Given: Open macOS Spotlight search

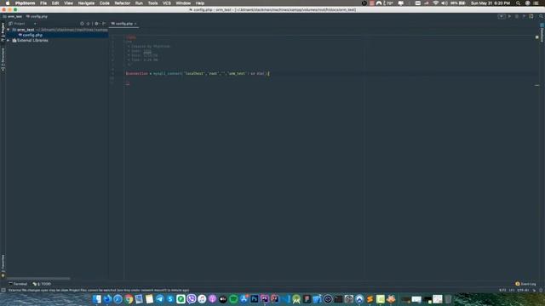Looking at the screenshot, I should tap(519, 3).
